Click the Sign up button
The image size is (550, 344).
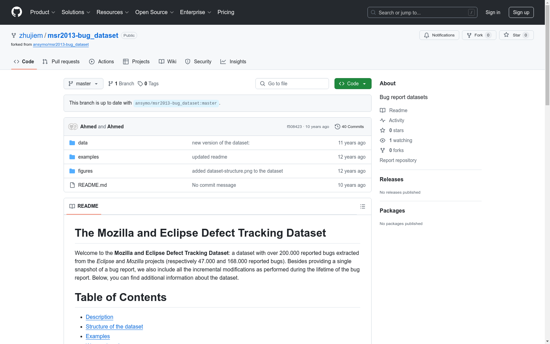[x=521, y=12]
